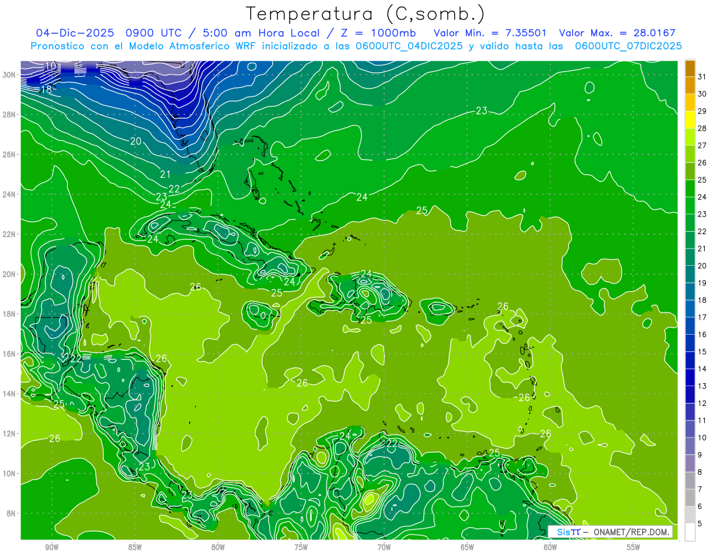The height and width of the screenshot is (555, 718).
Task: Click the valid-until stamp "0600UTC_07DIC2025"
Action: pos(628,46)
